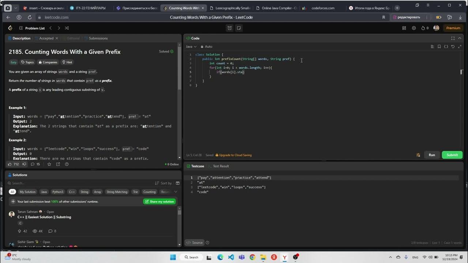Open the code braces snippet icon
Screen dimensions: 468x263
446,47
